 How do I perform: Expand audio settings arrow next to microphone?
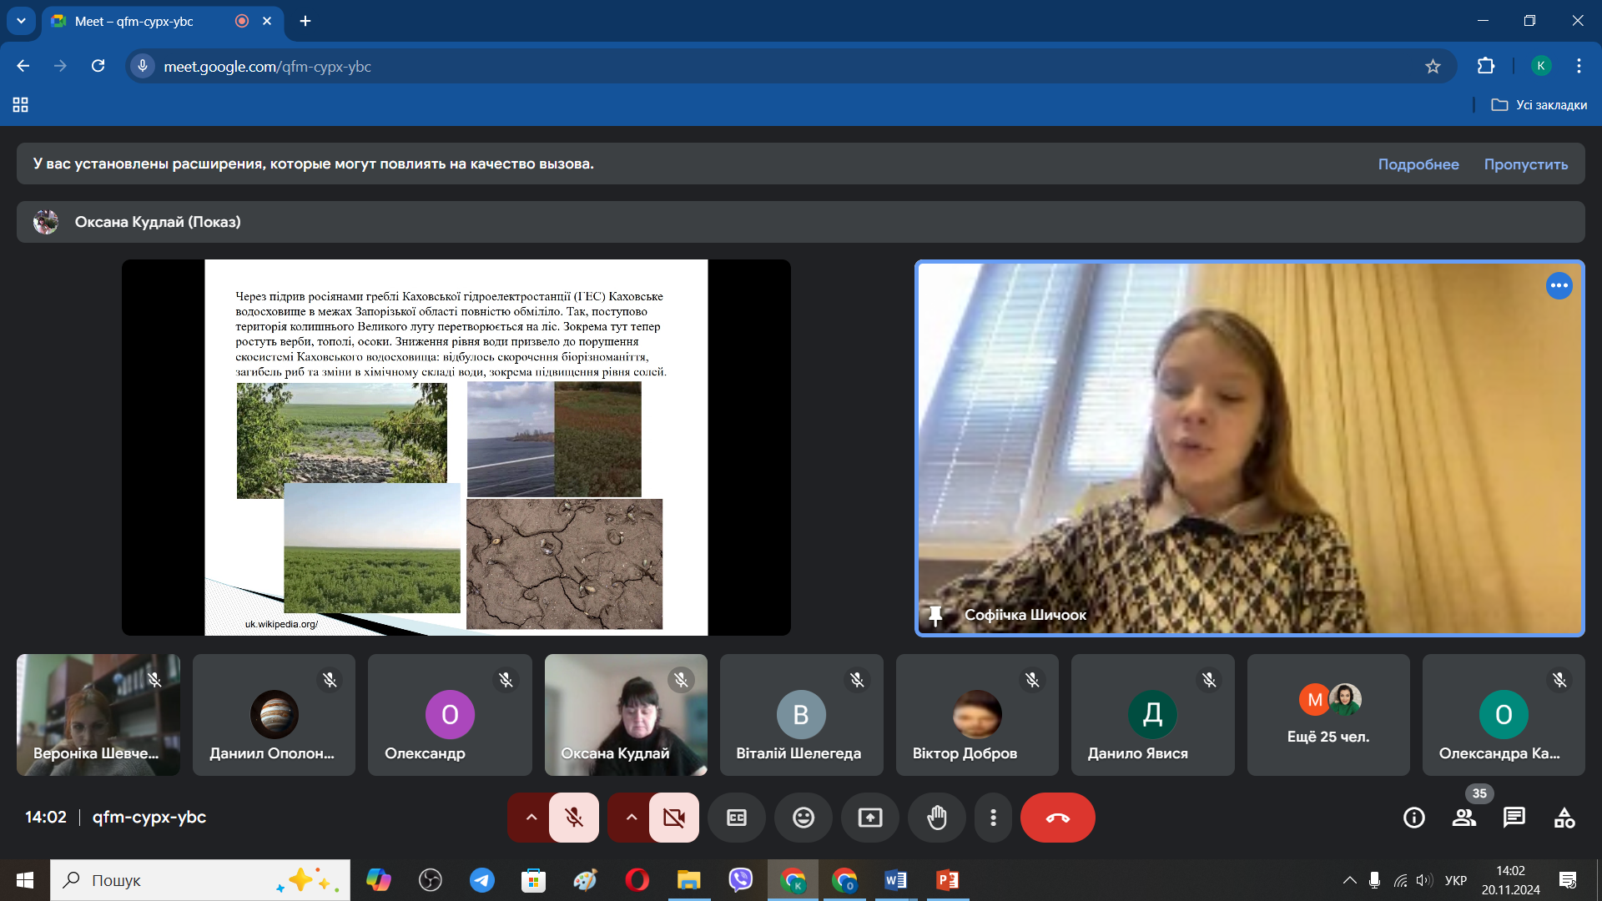pos(531,818)
